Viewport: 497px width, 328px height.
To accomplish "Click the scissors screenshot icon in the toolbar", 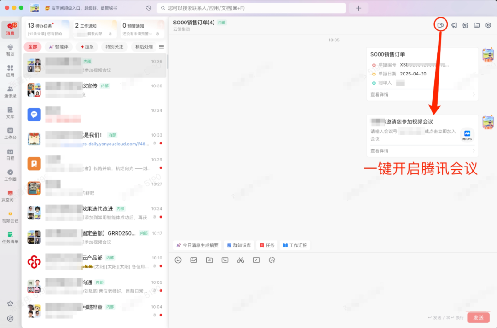I will pyautogui.click(x=240, y=260).
